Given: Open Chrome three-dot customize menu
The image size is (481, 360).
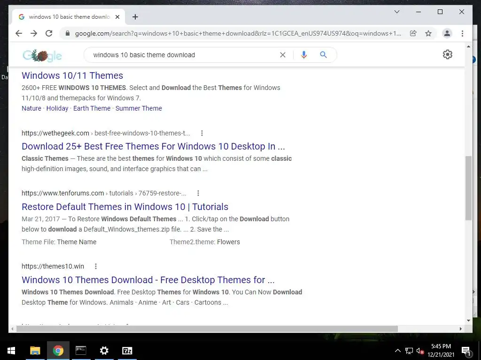Looking at the screenshot, I should tap(462, 33).
